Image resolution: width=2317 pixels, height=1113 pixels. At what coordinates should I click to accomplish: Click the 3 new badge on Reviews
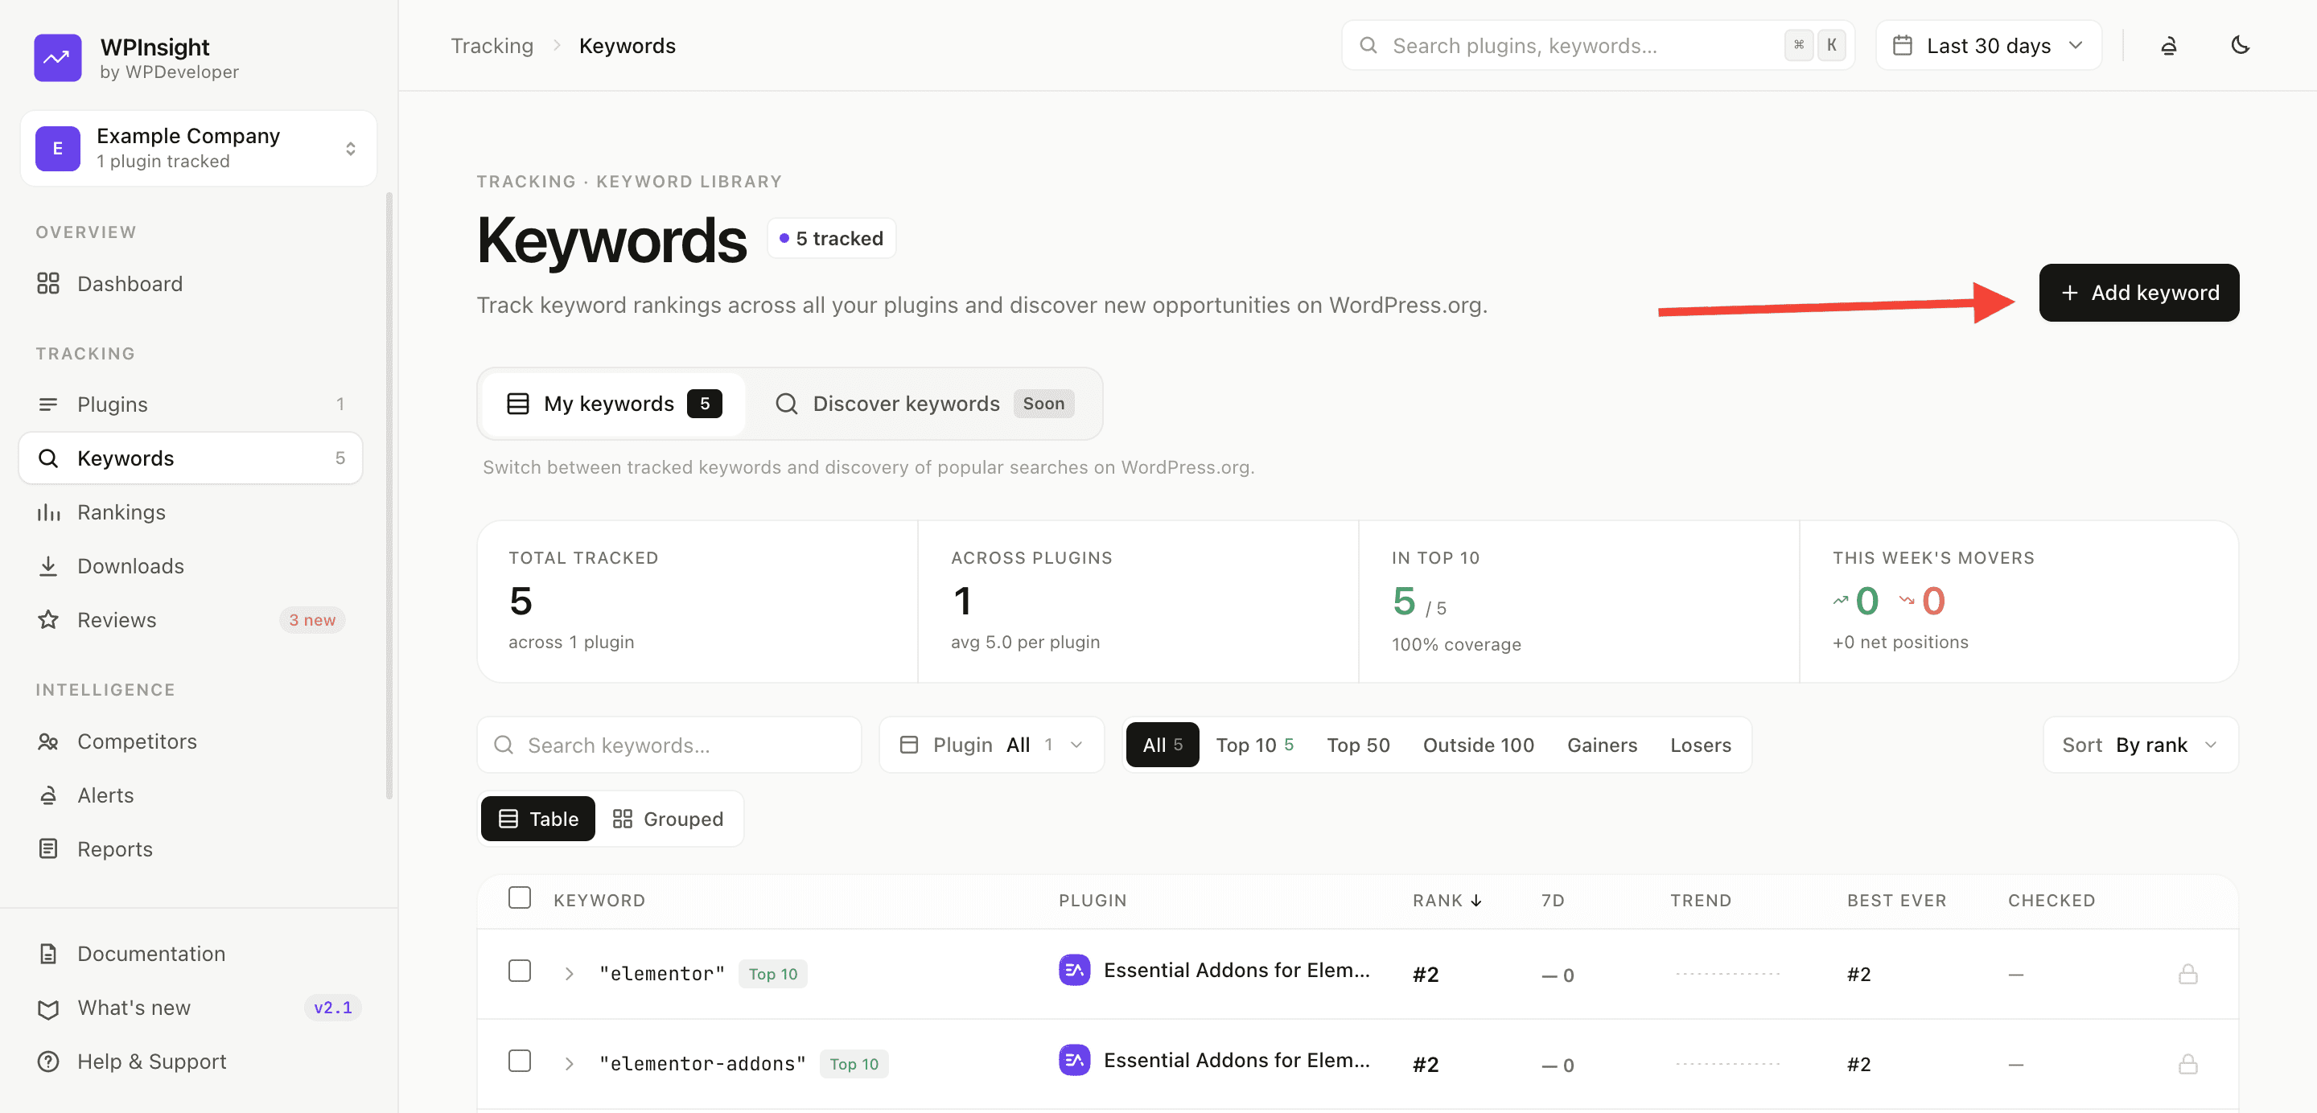tap(312, 620)
